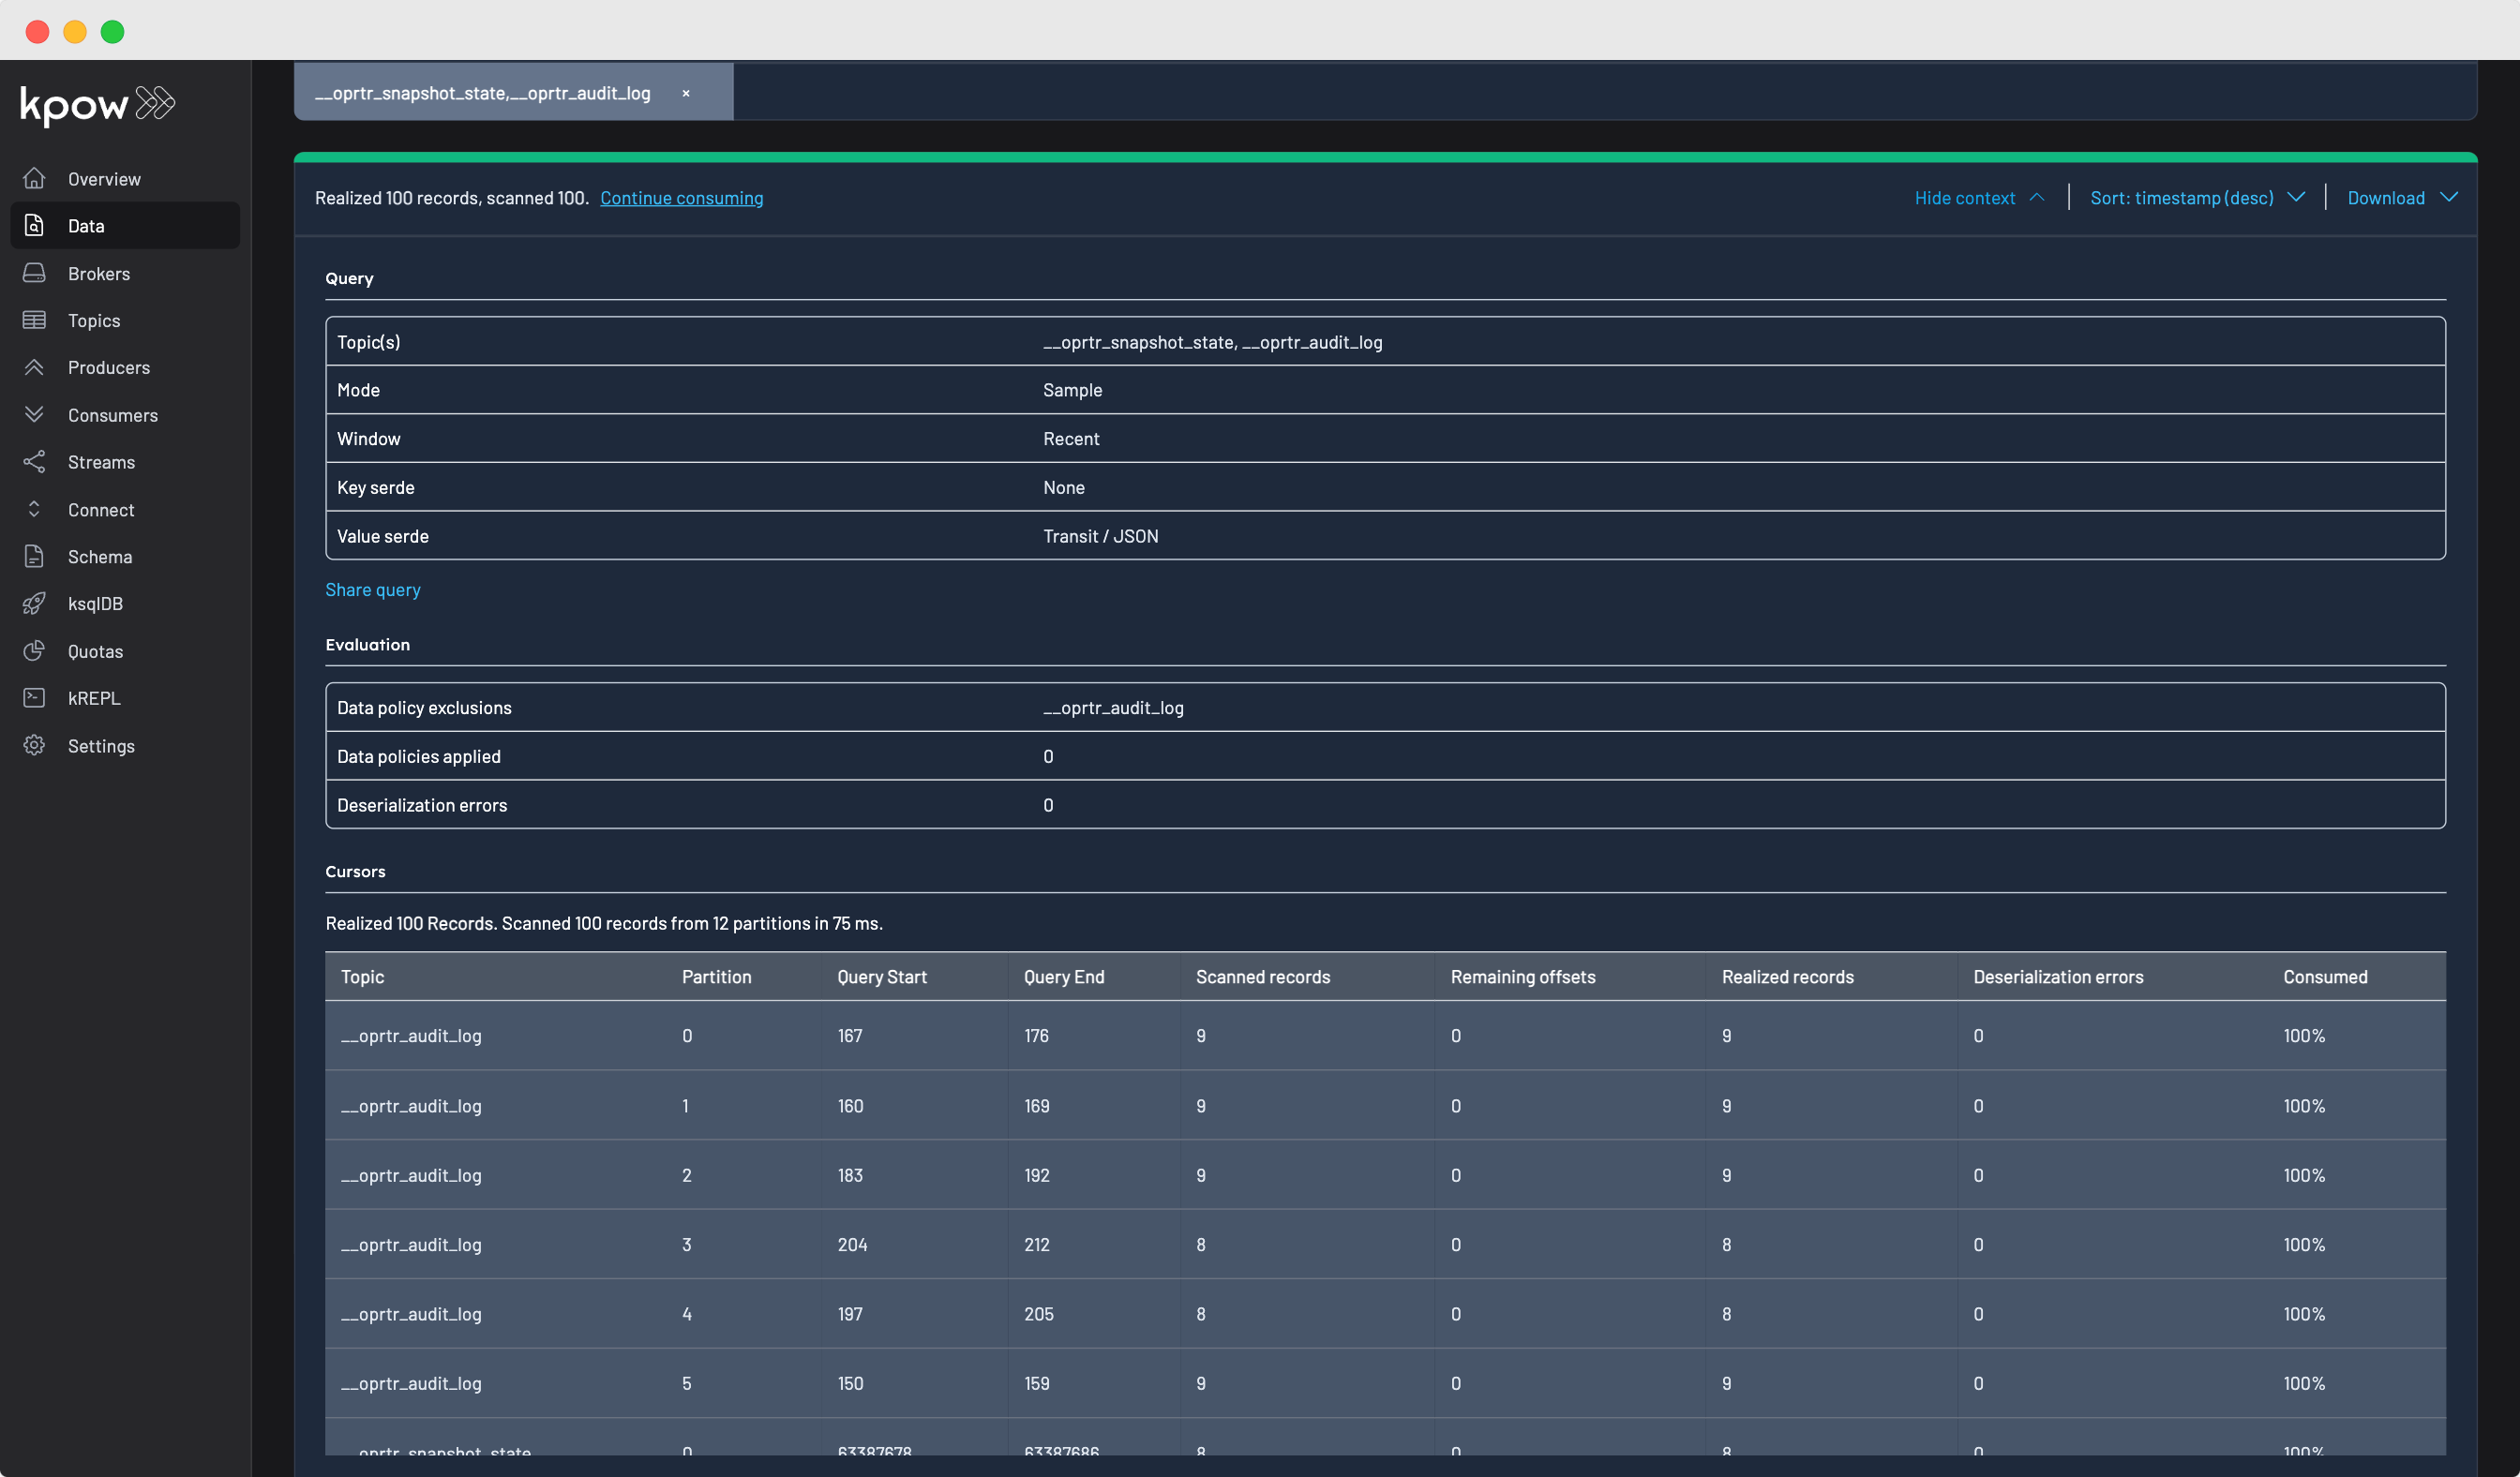2520x1477 pixels.
Task: Click the ksqlDB rocket icon
Action: coord(34,603)
